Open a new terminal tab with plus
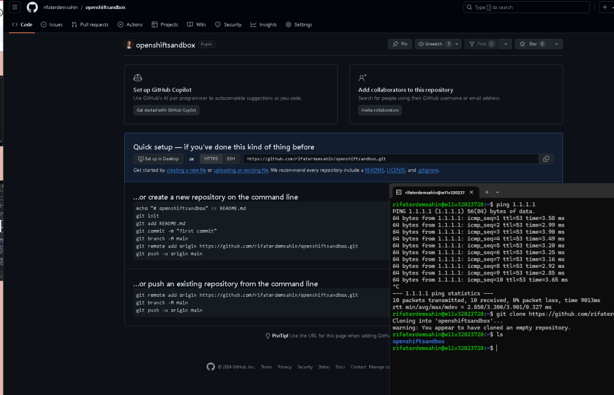 pos(487,192)
